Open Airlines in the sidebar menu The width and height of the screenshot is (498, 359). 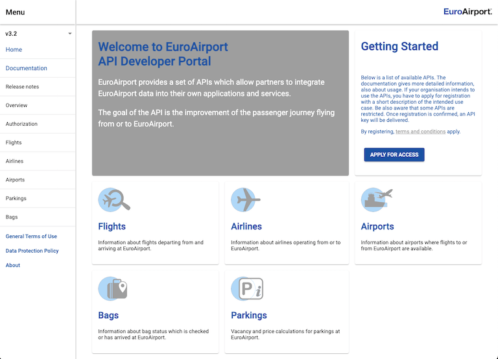coord(15,161)
